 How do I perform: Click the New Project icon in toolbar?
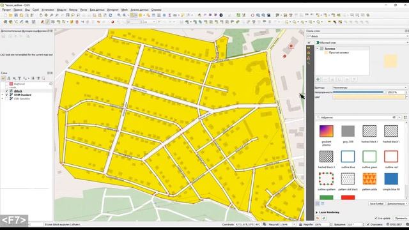(x=5, y=15)
